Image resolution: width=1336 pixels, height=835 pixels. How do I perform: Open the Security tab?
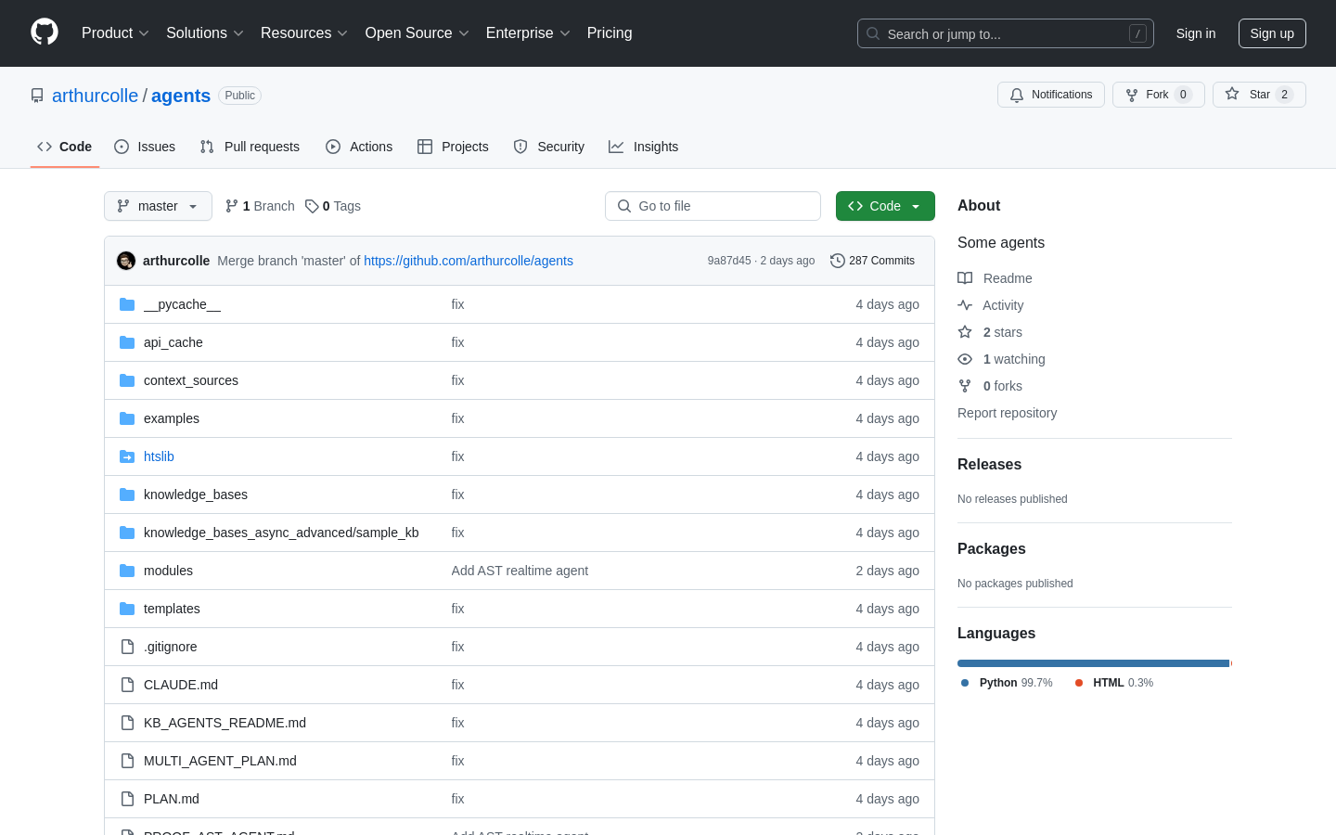tap(549, 147)
